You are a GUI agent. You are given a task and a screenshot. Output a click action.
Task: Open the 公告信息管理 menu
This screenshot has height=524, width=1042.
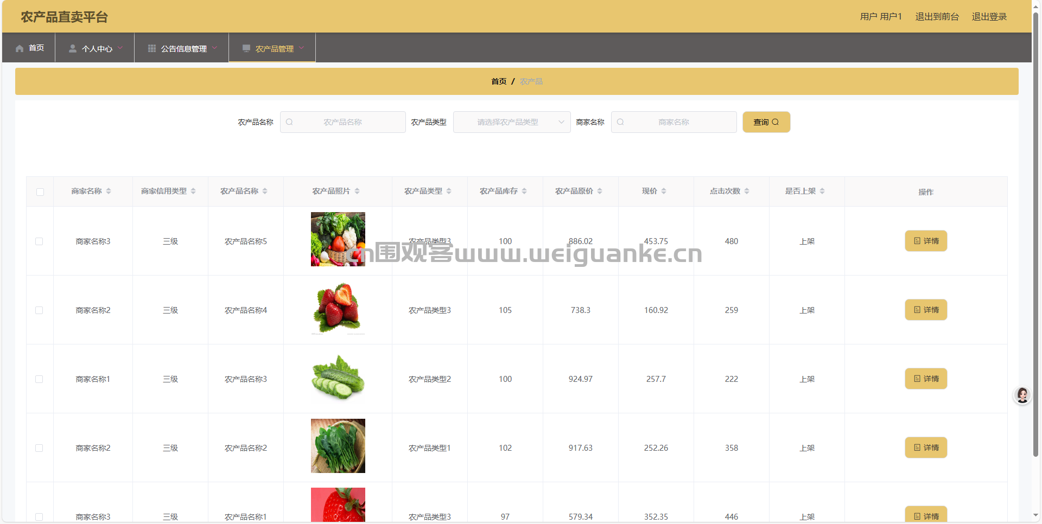(182, 48)
